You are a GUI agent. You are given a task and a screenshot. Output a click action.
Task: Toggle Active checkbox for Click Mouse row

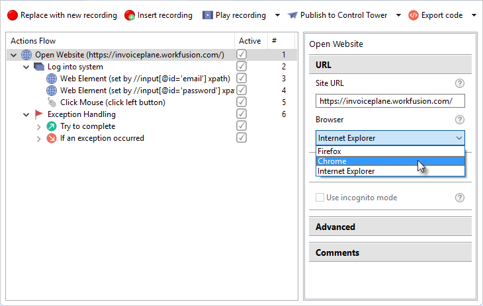click(x=241, y=102)
